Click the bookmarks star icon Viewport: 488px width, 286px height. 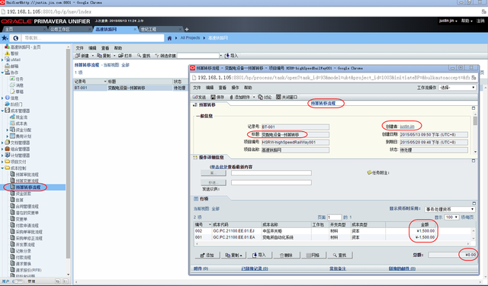point(5,38)
